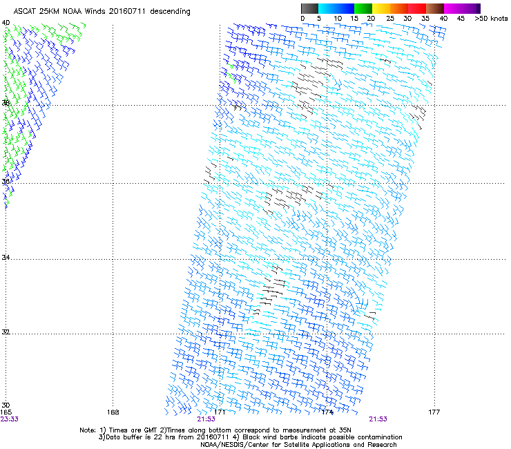Click the legend tick label 25

click(390, 19)
